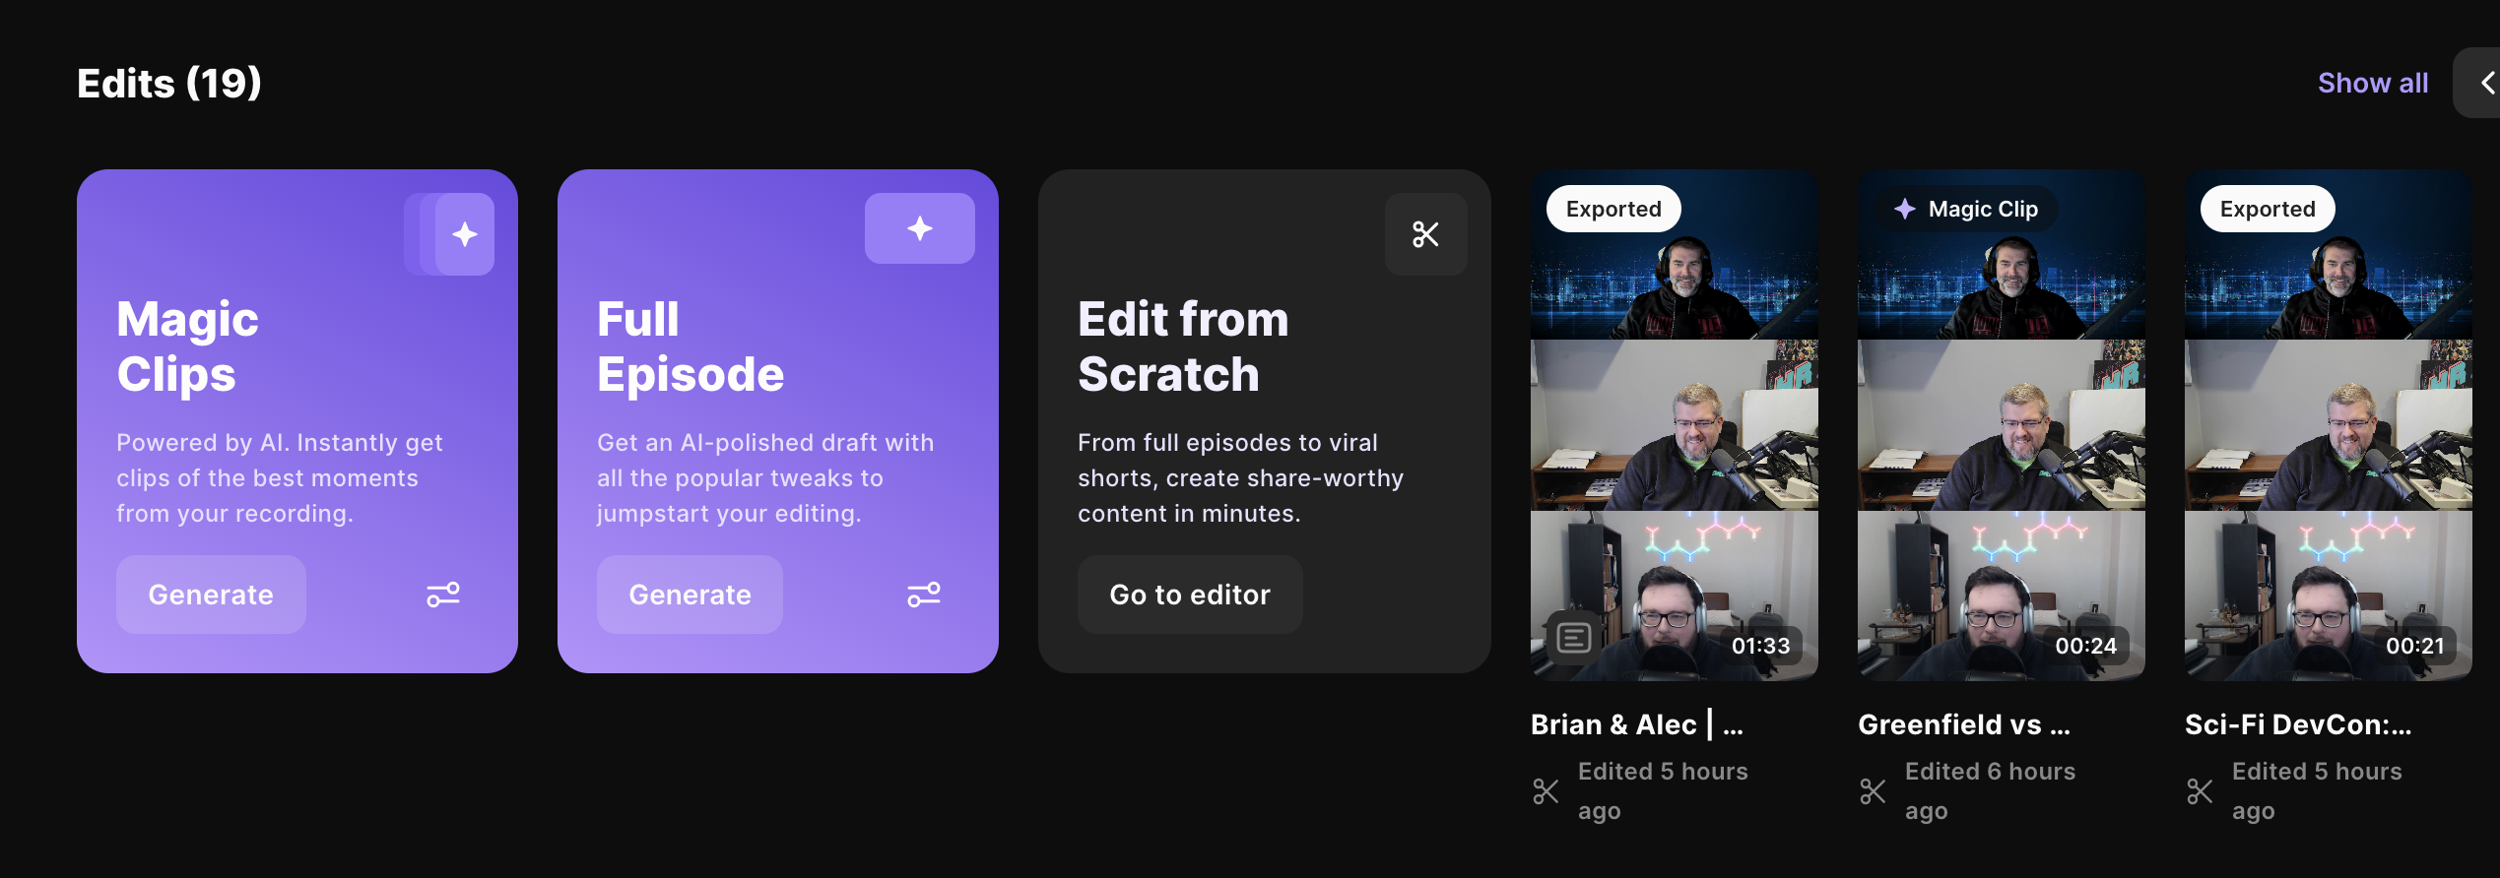The image size is (2500, 878).
Task: Click the Magic Clip badge on Greenfield thumbnail
Action: [1966, 209]
